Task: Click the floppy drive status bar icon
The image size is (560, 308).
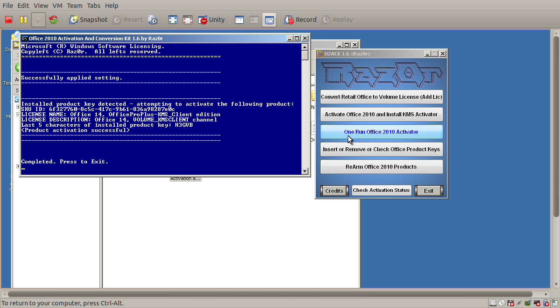Action: (x=510, y=303)
